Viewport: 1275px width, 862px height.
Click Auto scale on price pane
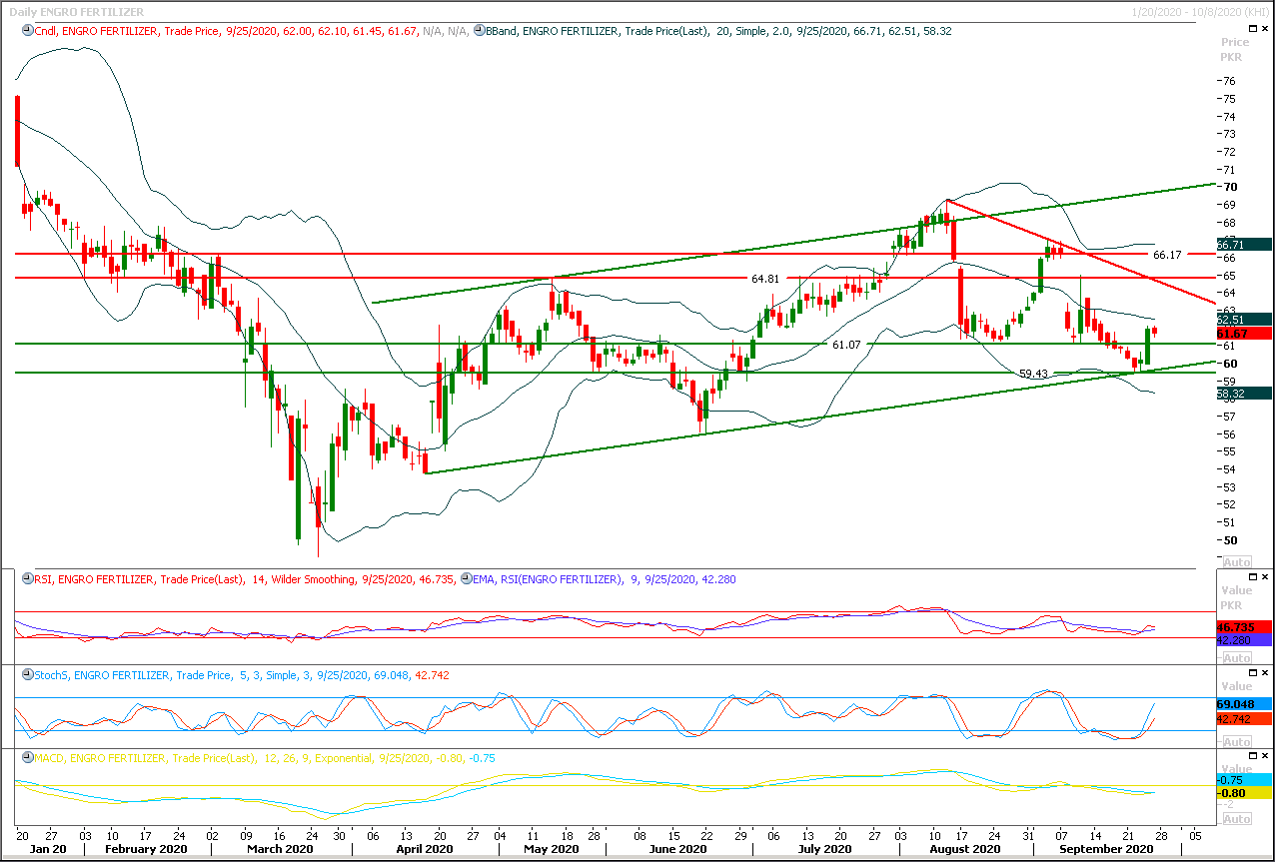pos(1237,562)
